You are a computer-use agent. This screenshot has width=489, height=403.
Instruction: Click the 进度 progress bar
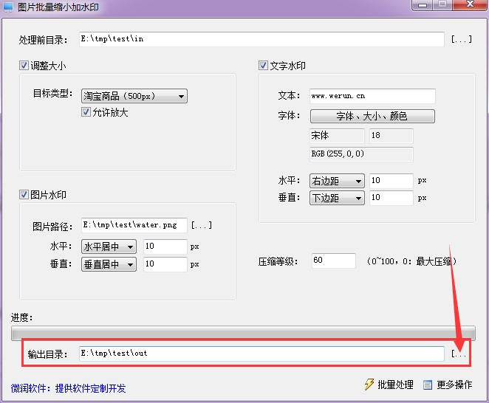click(243, 333)
